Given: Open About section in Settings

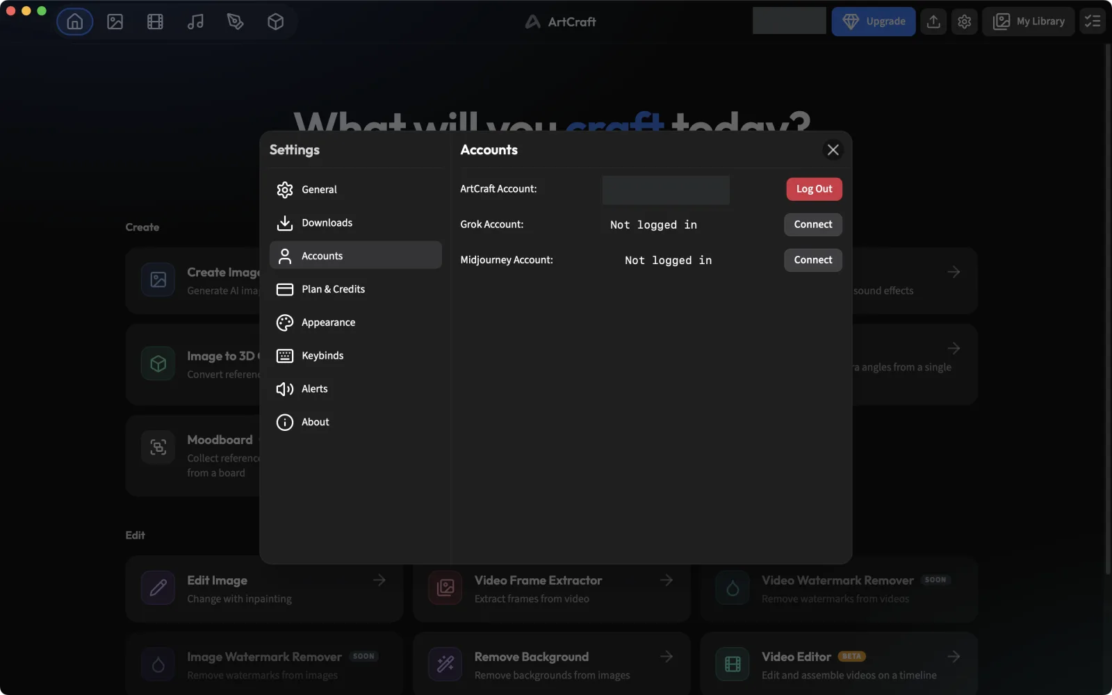Looking at the screenshot, I should [355, 422].
